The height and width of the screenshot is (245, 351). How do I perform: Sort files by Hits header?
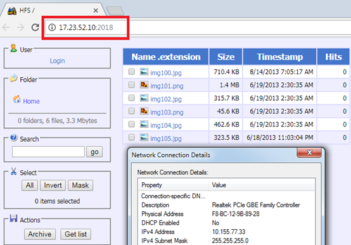click(x=333, y=57)
